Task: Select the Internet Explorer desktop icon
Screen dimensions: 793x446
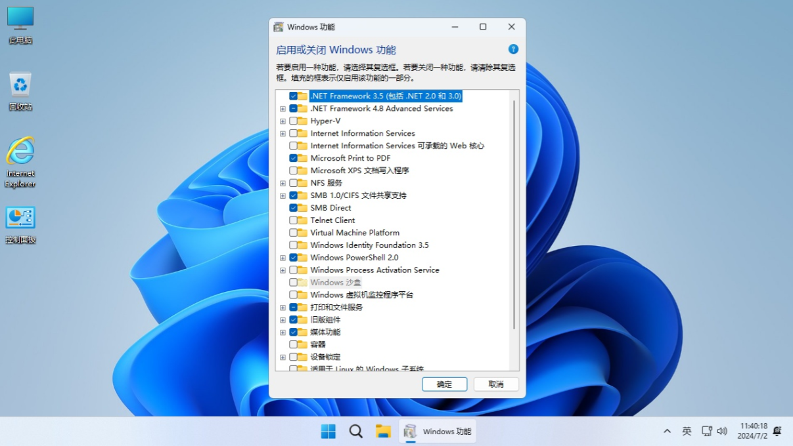Action: (x=20, y=162)
